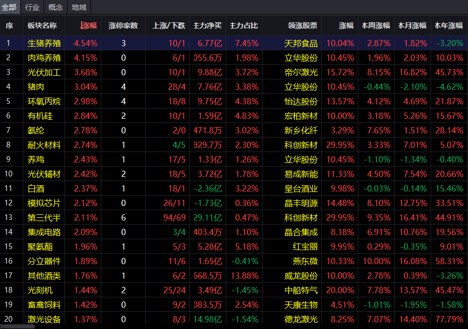The image size is (468, 329).
Task: Select the 聚氨酯 sector
Action: tap(40, 246)
